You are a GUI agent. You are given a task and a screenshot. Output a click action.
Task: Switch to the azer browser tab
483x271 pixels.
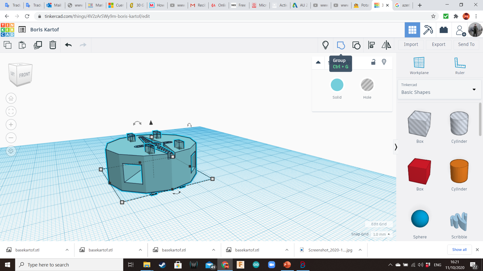pos(403,5)
